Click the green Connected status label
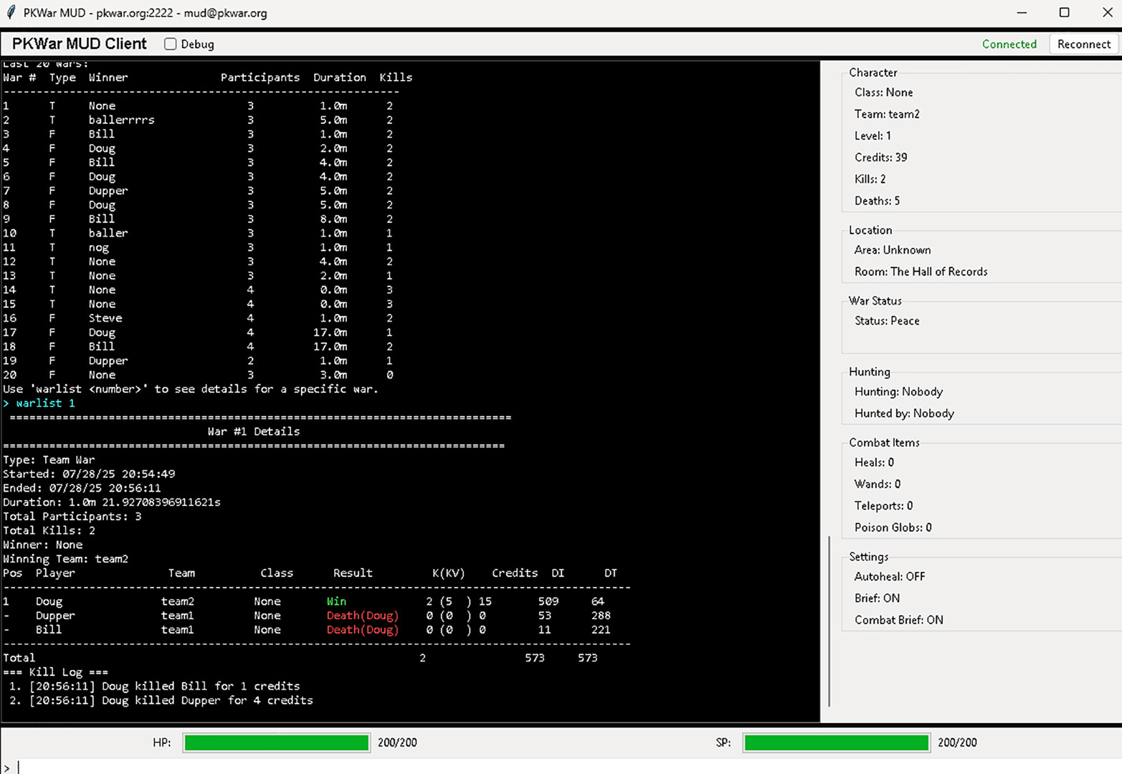 1009,44
